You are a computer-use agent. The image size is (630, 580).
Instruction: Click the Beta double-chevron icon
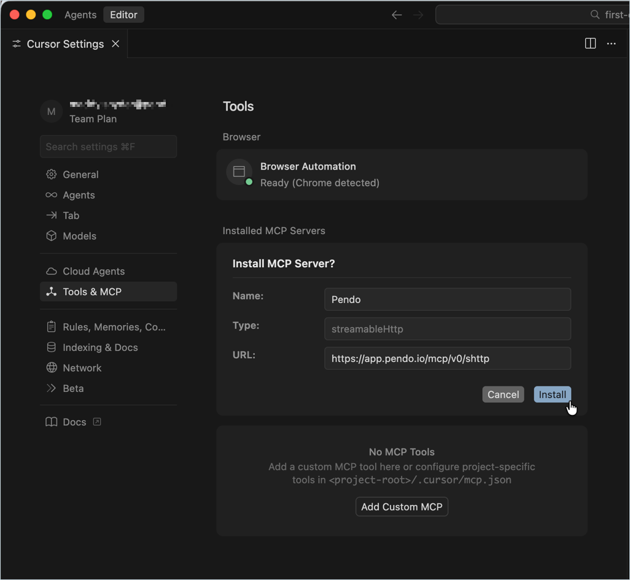pyautogui.click(x=52, y=388)
